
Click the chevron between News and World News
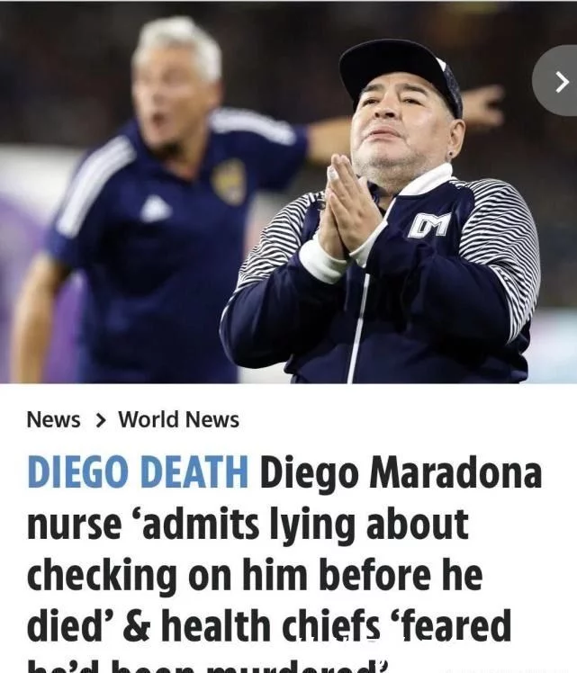click(100, 420)
